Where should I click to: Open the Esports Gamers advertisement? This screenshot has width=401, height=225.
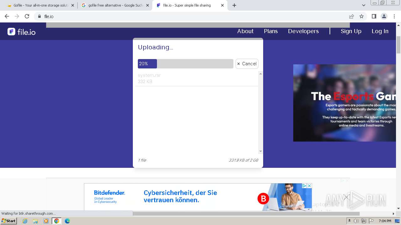point(345,103)
